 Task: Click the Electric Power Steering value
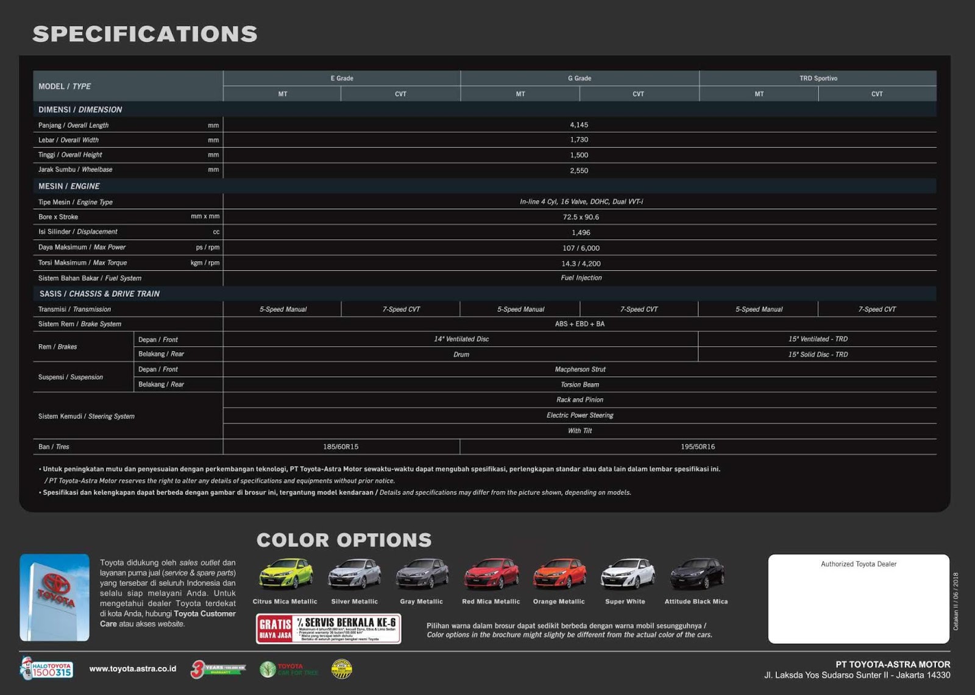tap(580, 415)
